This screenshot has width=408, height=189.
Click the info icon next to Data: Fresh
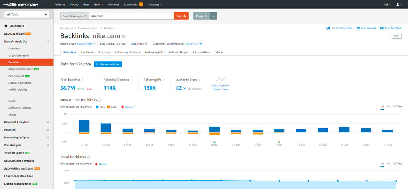(146, 44)
